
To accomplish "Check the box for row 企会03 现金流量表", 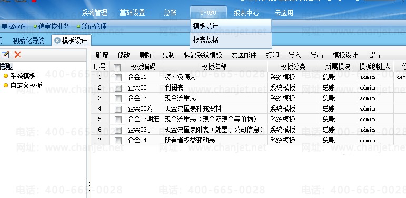I will tap(118, 98).
